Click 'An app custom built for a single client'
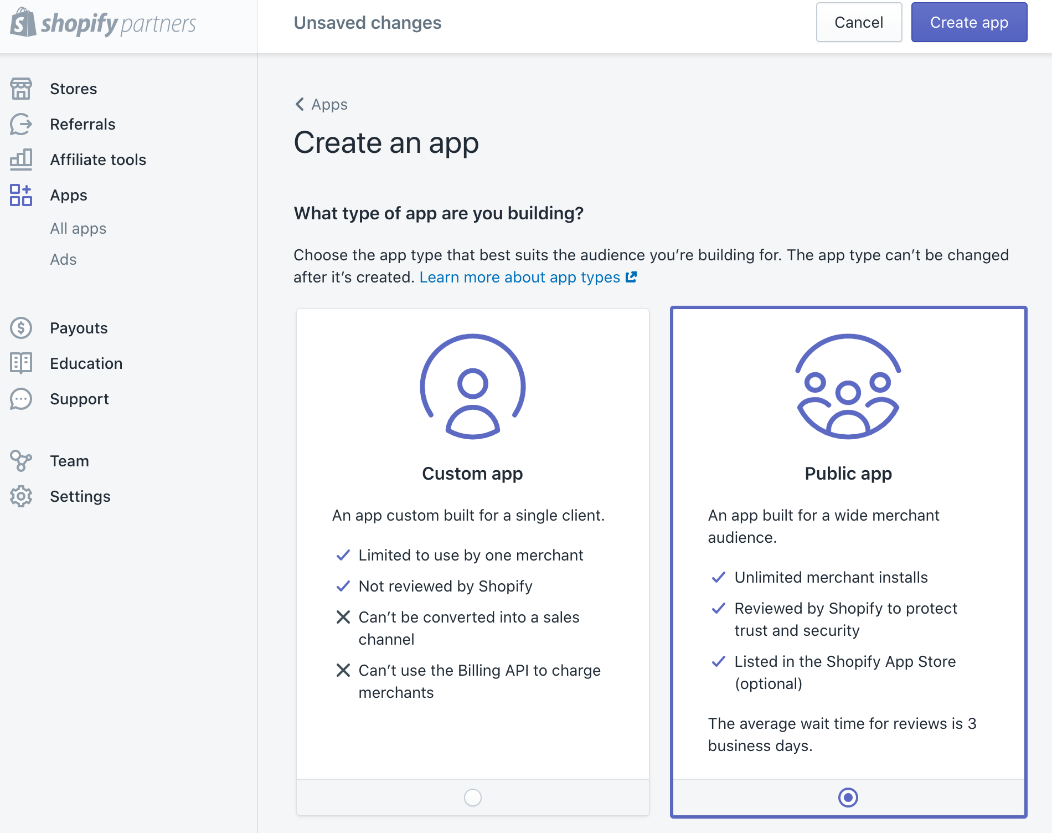The width and height of the screenshot is (1052, 833). coord(468,515)
